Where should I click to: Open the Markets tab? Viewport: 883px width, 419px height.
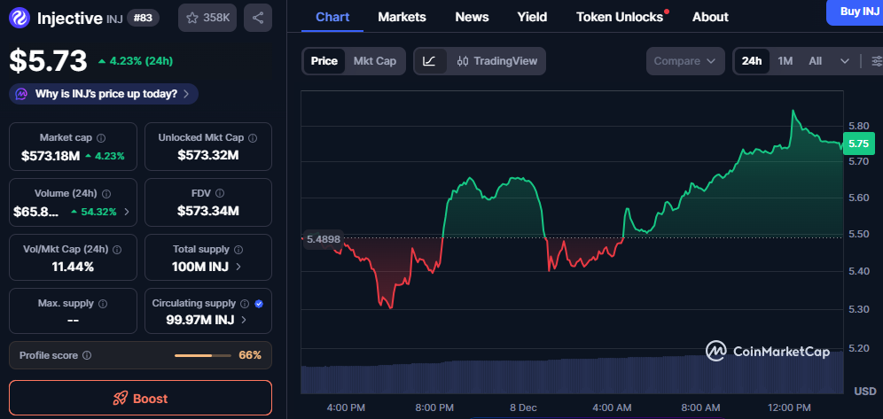click(x=402, y=17)
